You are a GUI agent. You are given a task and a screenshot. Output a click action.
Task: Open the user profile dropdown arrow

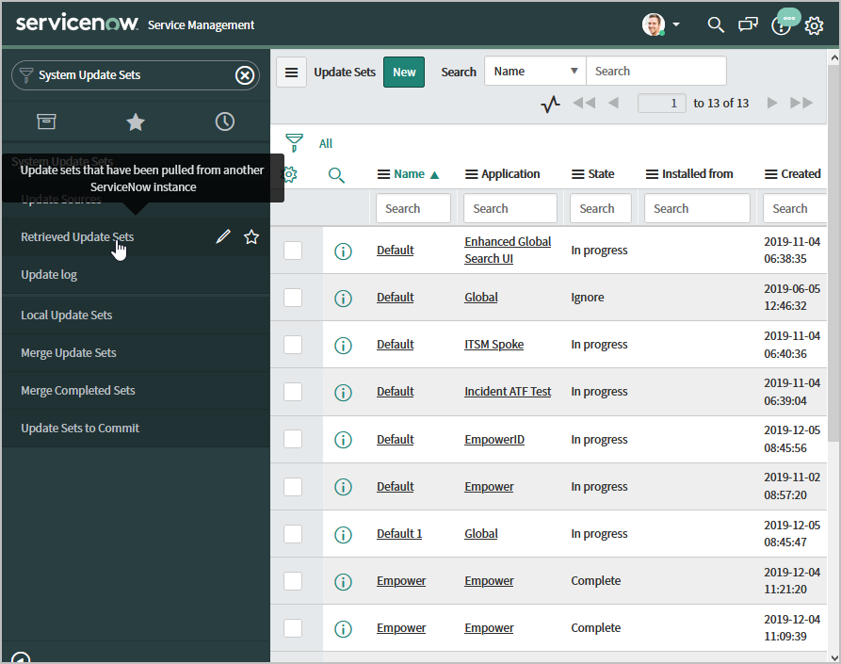pos(676,25)
